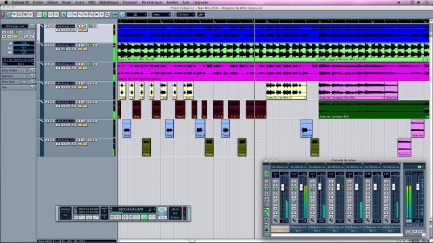Click the tempo value on transport panel
The image size is (433, 243).
pos(175,209)
